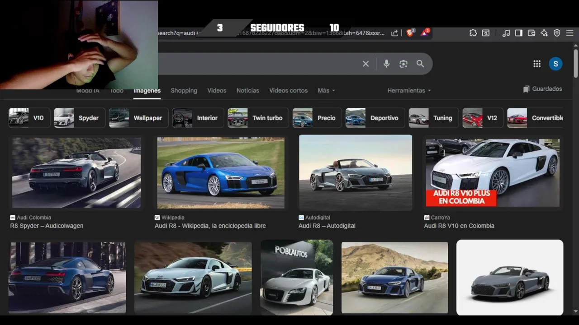
Task: Click the tab search icon in the toolbar
Action: coord(486,33)
